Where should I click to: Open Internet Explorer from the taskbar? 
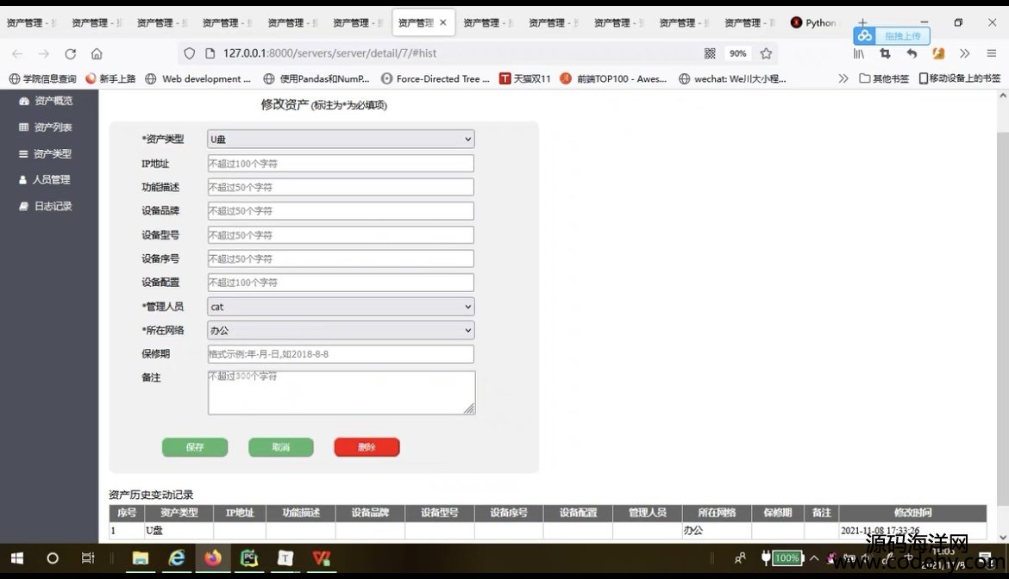[x=177, y=558]
